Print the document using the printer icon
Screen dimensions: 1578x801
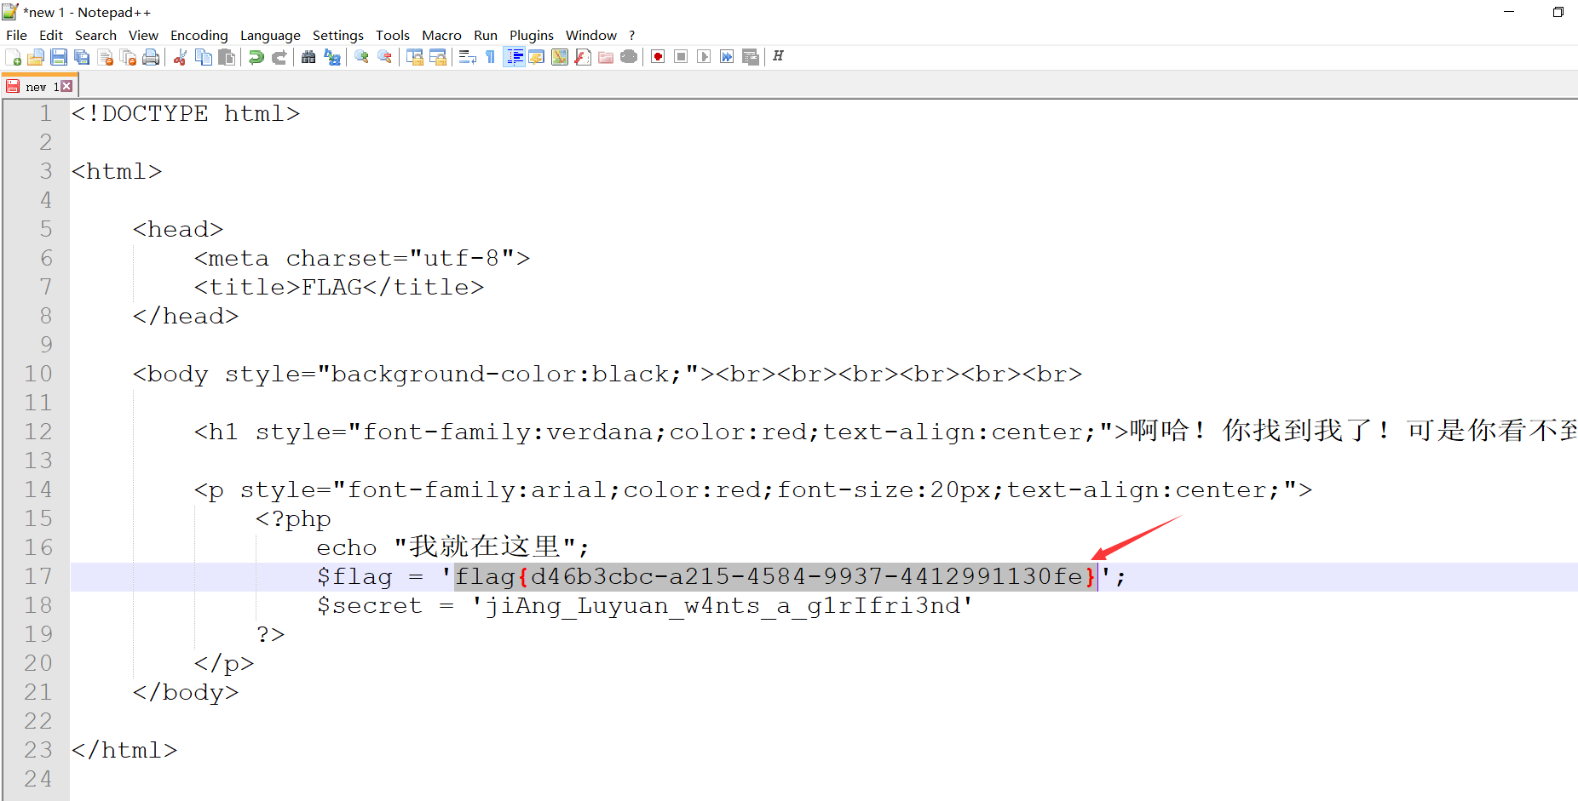coord(151,57)
